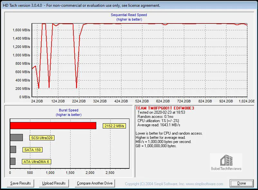Click the 1,200 MB/s axis label
This screenshot has width=258, height=190.
pyautogui.click(x=21, y=47)
